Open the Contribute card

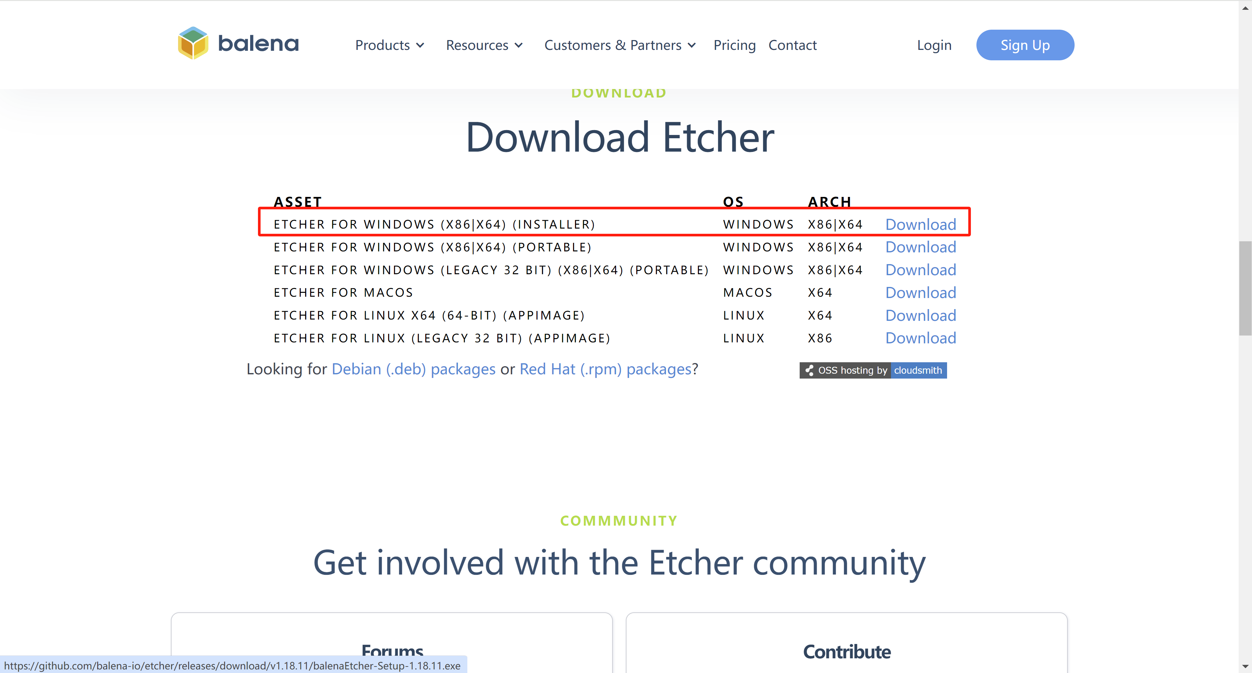[847, 643]
